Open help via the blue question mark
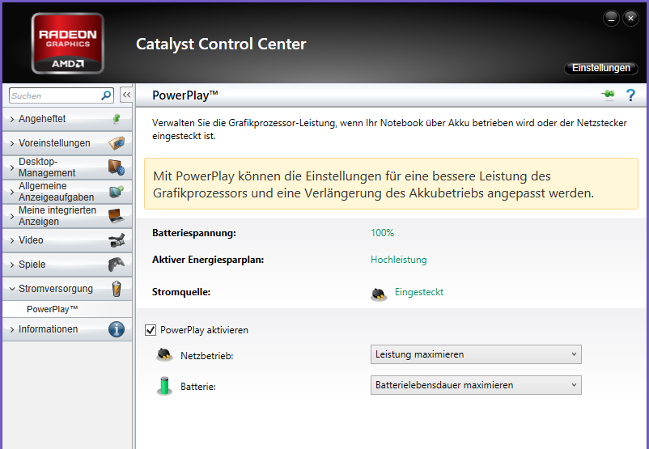 tap(630, 95)
